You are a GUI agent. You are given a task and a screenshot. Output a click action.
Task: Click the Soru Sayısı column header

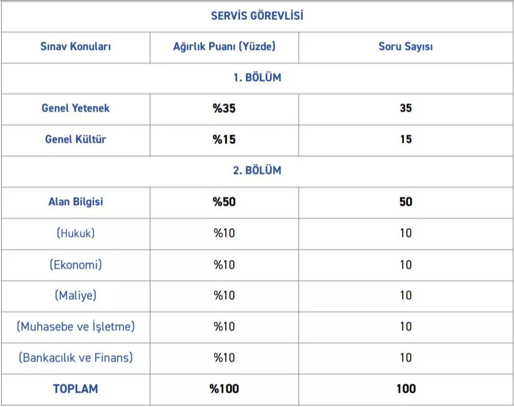pos(406,47)
